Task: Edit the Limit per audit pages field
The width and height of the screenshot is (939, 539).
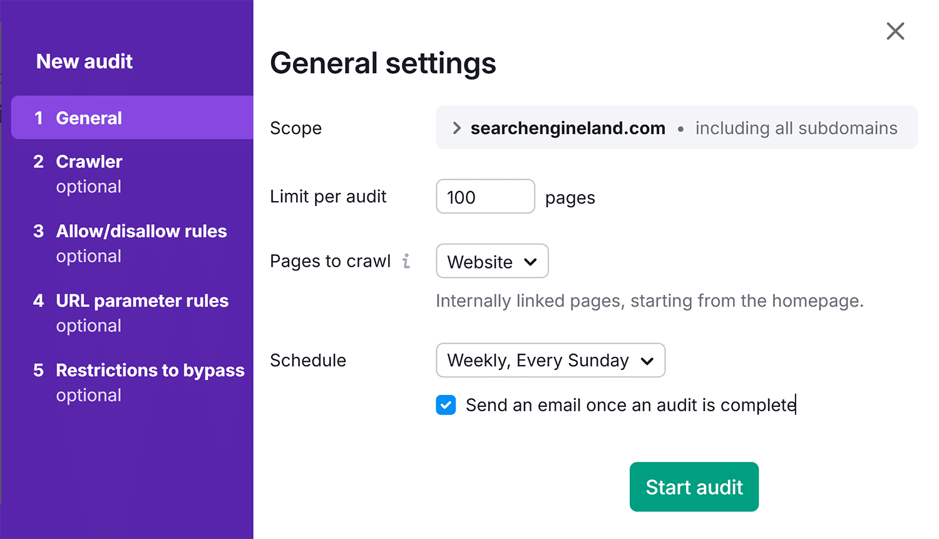Action: pyautogui.click(x=485, y=197)
